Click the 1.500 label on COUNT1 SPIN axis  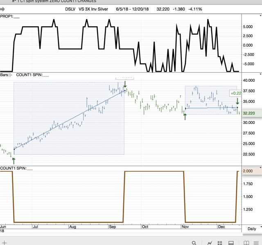[248, 197]
